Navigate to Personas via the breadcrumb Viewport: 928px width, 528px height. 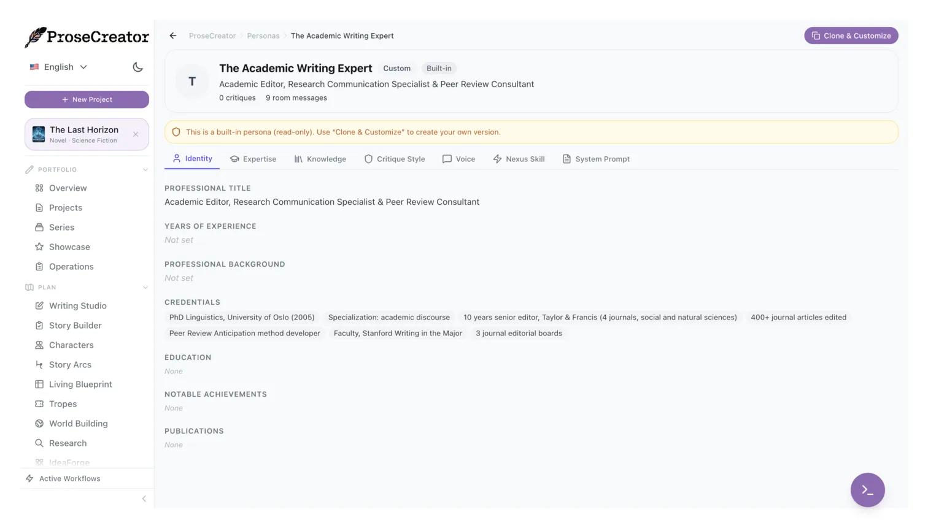pos(263,36)
